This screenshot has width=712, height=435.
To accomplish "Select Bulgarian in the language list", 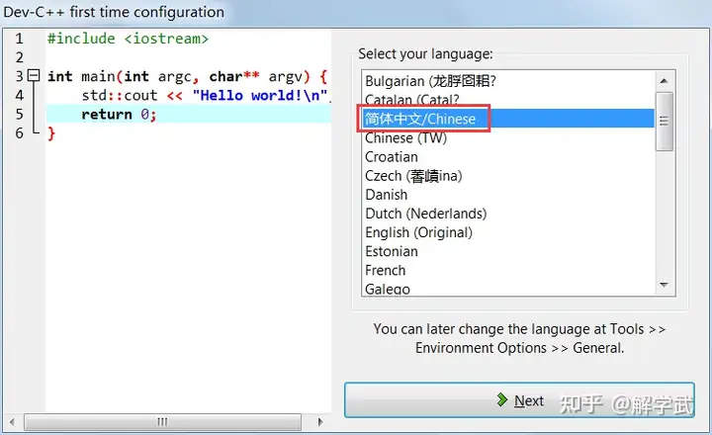I will coord(508,81).
